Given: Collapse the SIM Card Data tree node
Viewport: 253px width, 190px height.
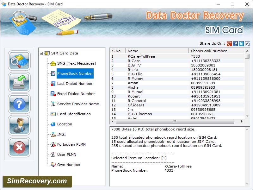Looking at the screenshot, I should point(41,53).
